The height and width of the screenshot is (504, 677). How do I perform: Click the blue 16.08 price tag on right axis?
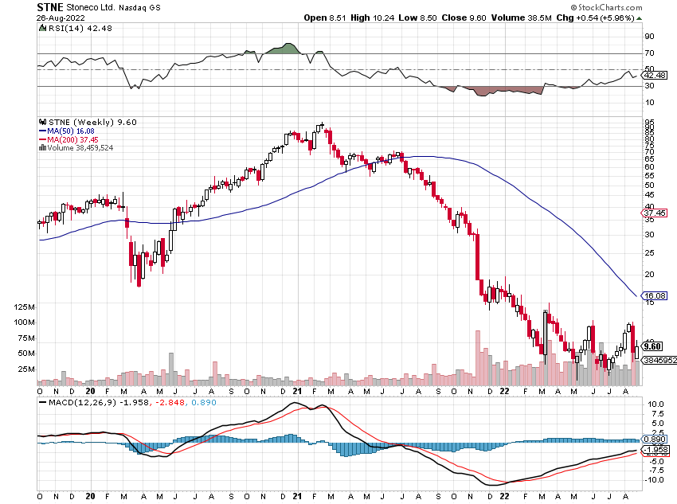pyautogui.click(x=655, y=295)
